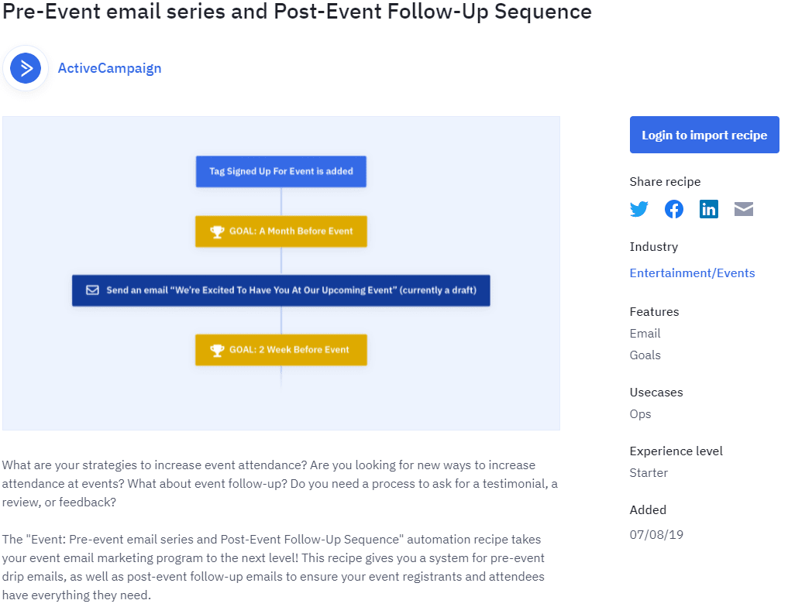
Task: Click the ActiveCampaign logo icon
Action: point(26,68)
